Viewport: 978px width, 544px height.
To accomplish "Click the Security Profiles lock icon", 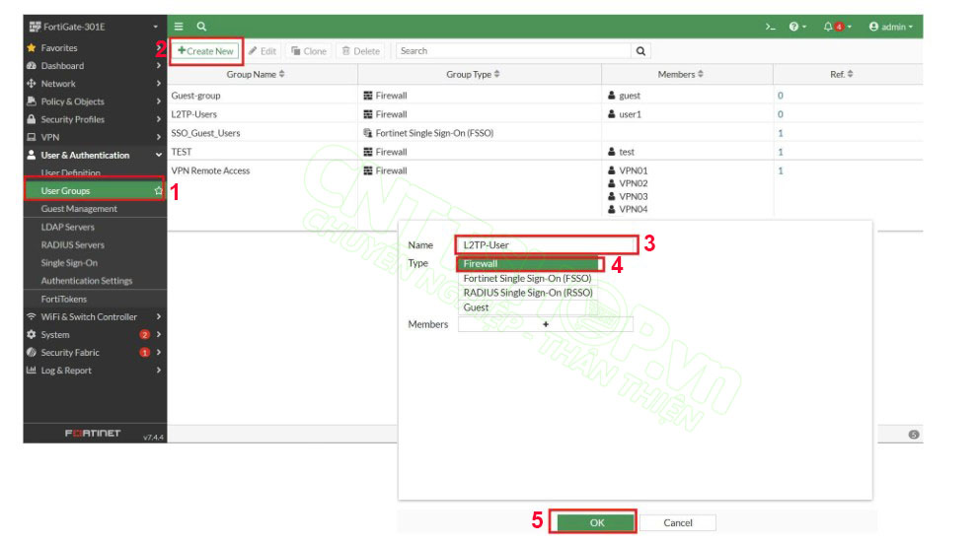I will (32, 119).
